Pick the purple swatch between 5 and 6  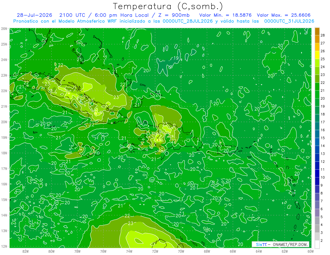point(317,213)
